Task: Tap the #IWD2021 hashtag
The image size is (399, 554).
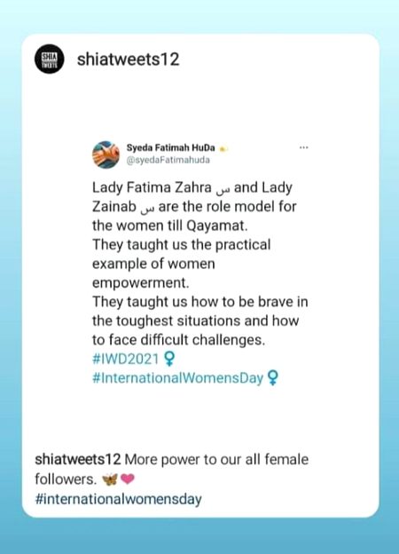Action: point(126,359)
